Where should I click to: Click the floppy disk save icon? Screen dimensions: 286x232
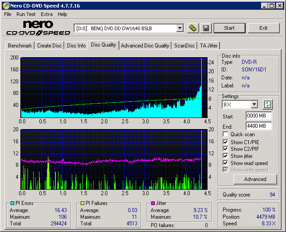coord(206,28)
